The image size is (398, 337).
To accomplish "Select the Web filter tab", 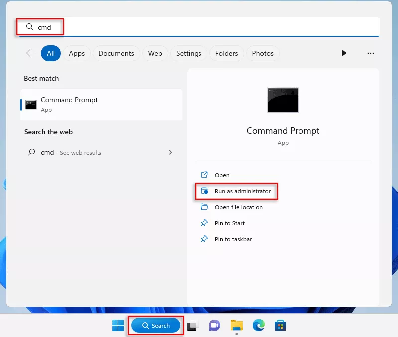I will 155,53.
